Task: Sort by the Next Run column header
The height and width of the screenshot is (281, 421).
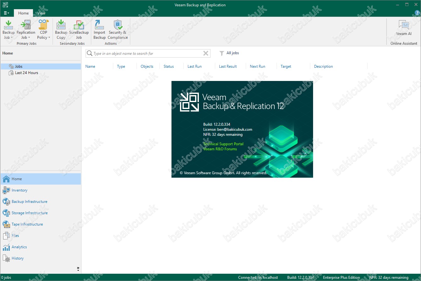Action: (x=257, y=66)
